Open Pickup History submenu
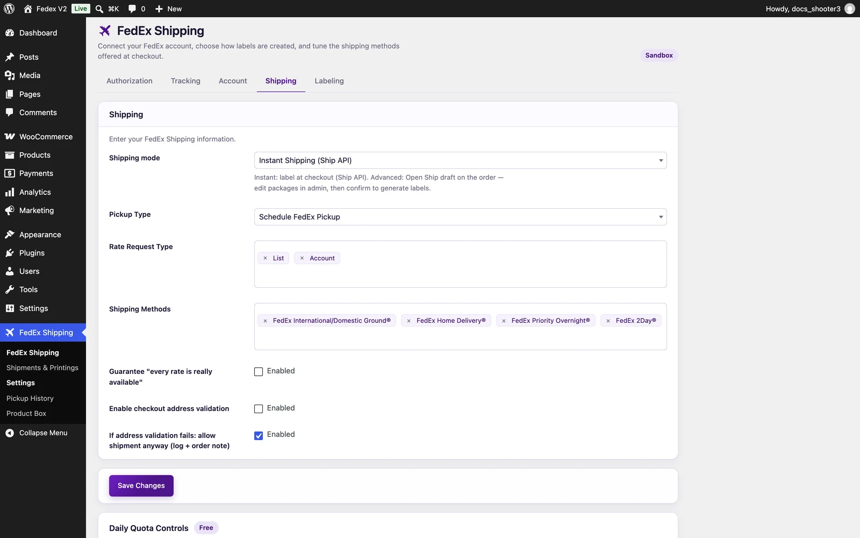The width and height of the screenshot is (860, 538). click(30, 398)
